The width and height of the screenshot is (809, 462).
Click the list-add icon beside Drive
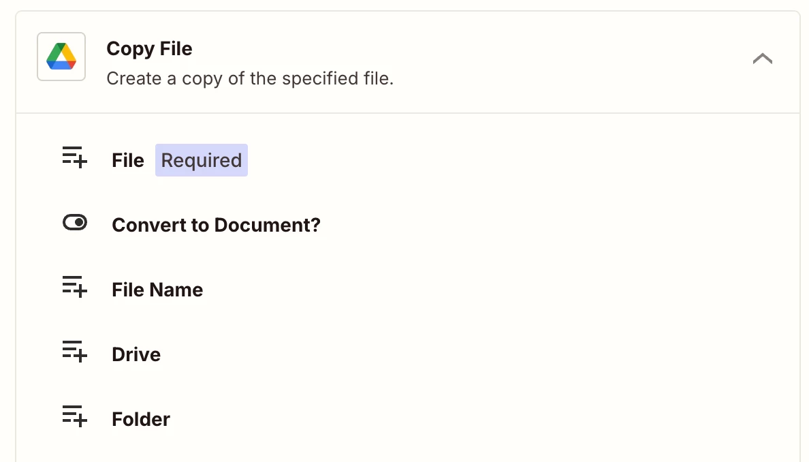pyautogui.click(x=75, y=352)
